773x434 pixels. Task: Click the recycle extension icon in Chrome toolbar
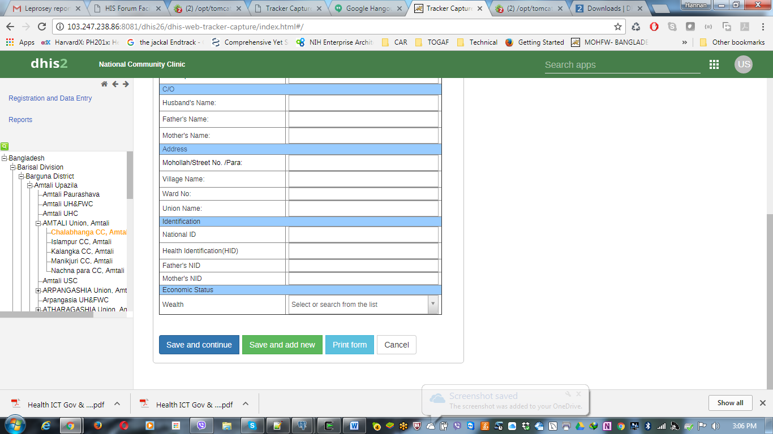click(x=636, y=27)
